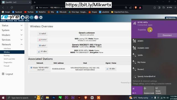This screenshot has width=177, height=100.
Task: Open the Modem icon in OpenWrt header
Action: point(22,17)
